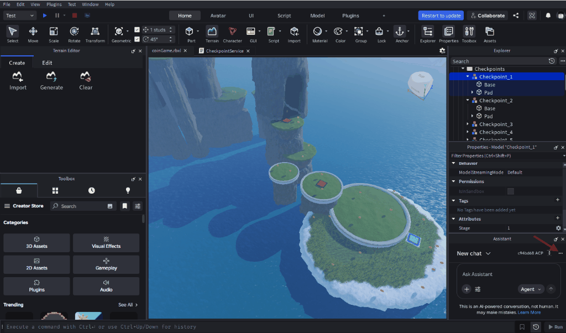Collapse the Checkpoint_1 tree node
The width and height of the screenshot is (566, 333).
click(468, 76)
